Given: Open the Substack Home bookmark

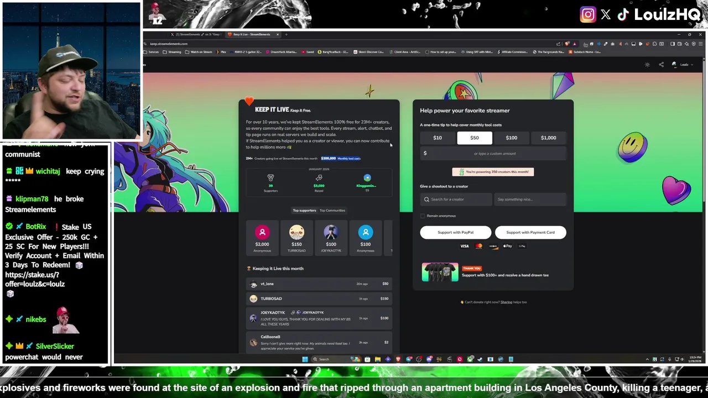Looking at the screenshot, I should (585, 52).
